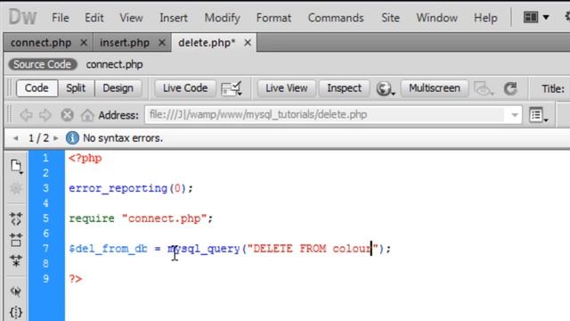Click the Open Documents icon
This screenshot has width=570, height=321.
[16, 166]
